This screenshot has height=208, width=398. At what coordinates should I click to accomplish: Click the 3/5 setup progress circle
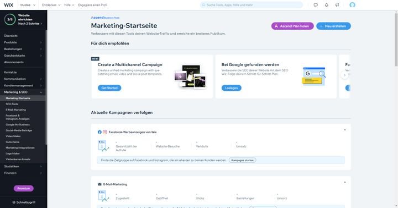(x=10, y=19)
